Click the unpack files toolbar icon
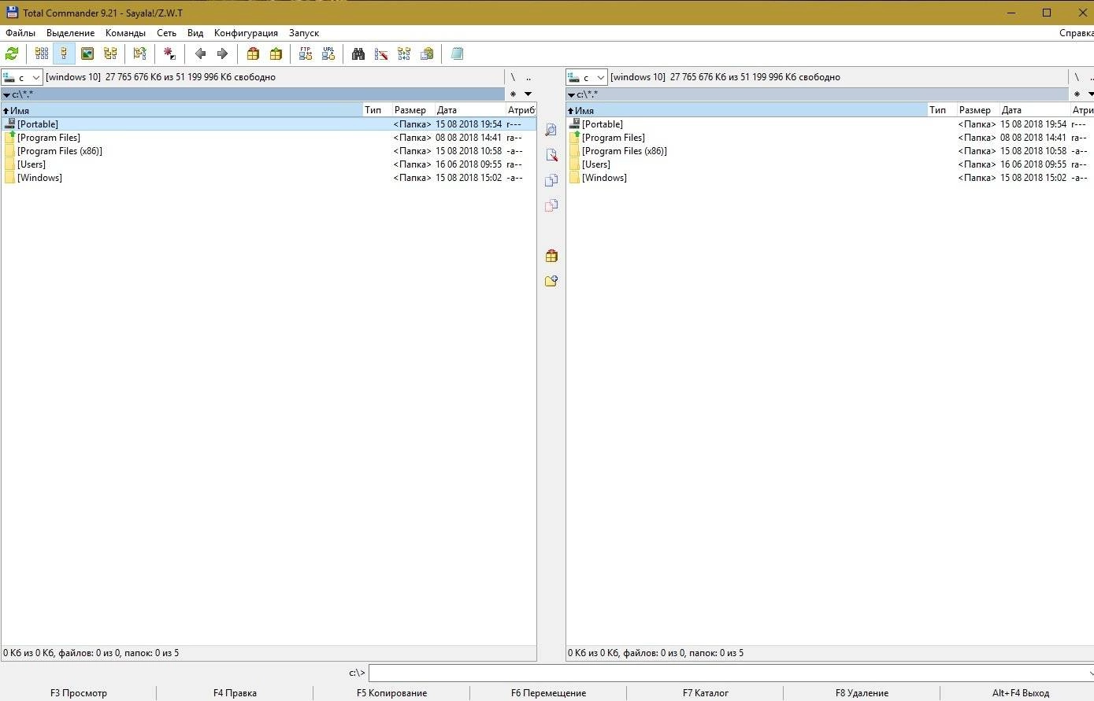Image resolution: width=1094 pixels, height=701 pixels. (x=276, y=53)
